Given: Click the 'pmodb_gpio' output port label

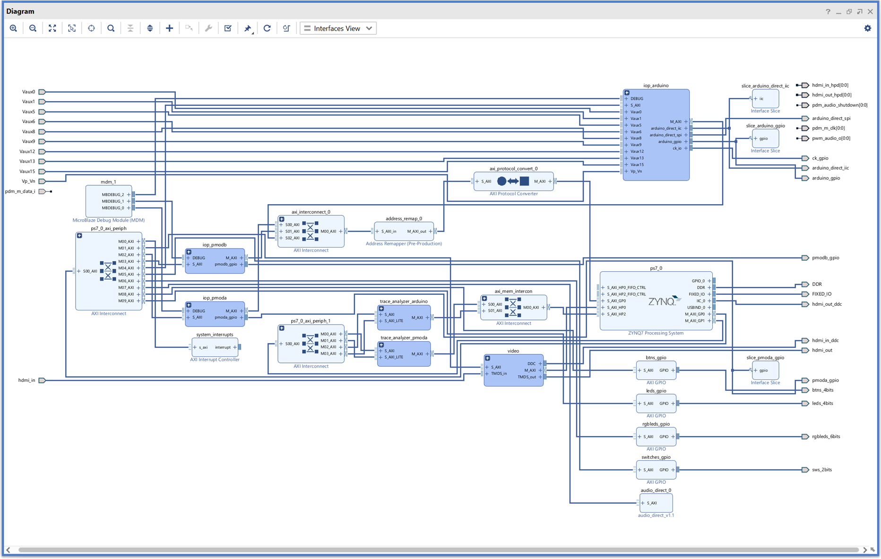Looking at the screenshot, I should pos(826,258).
